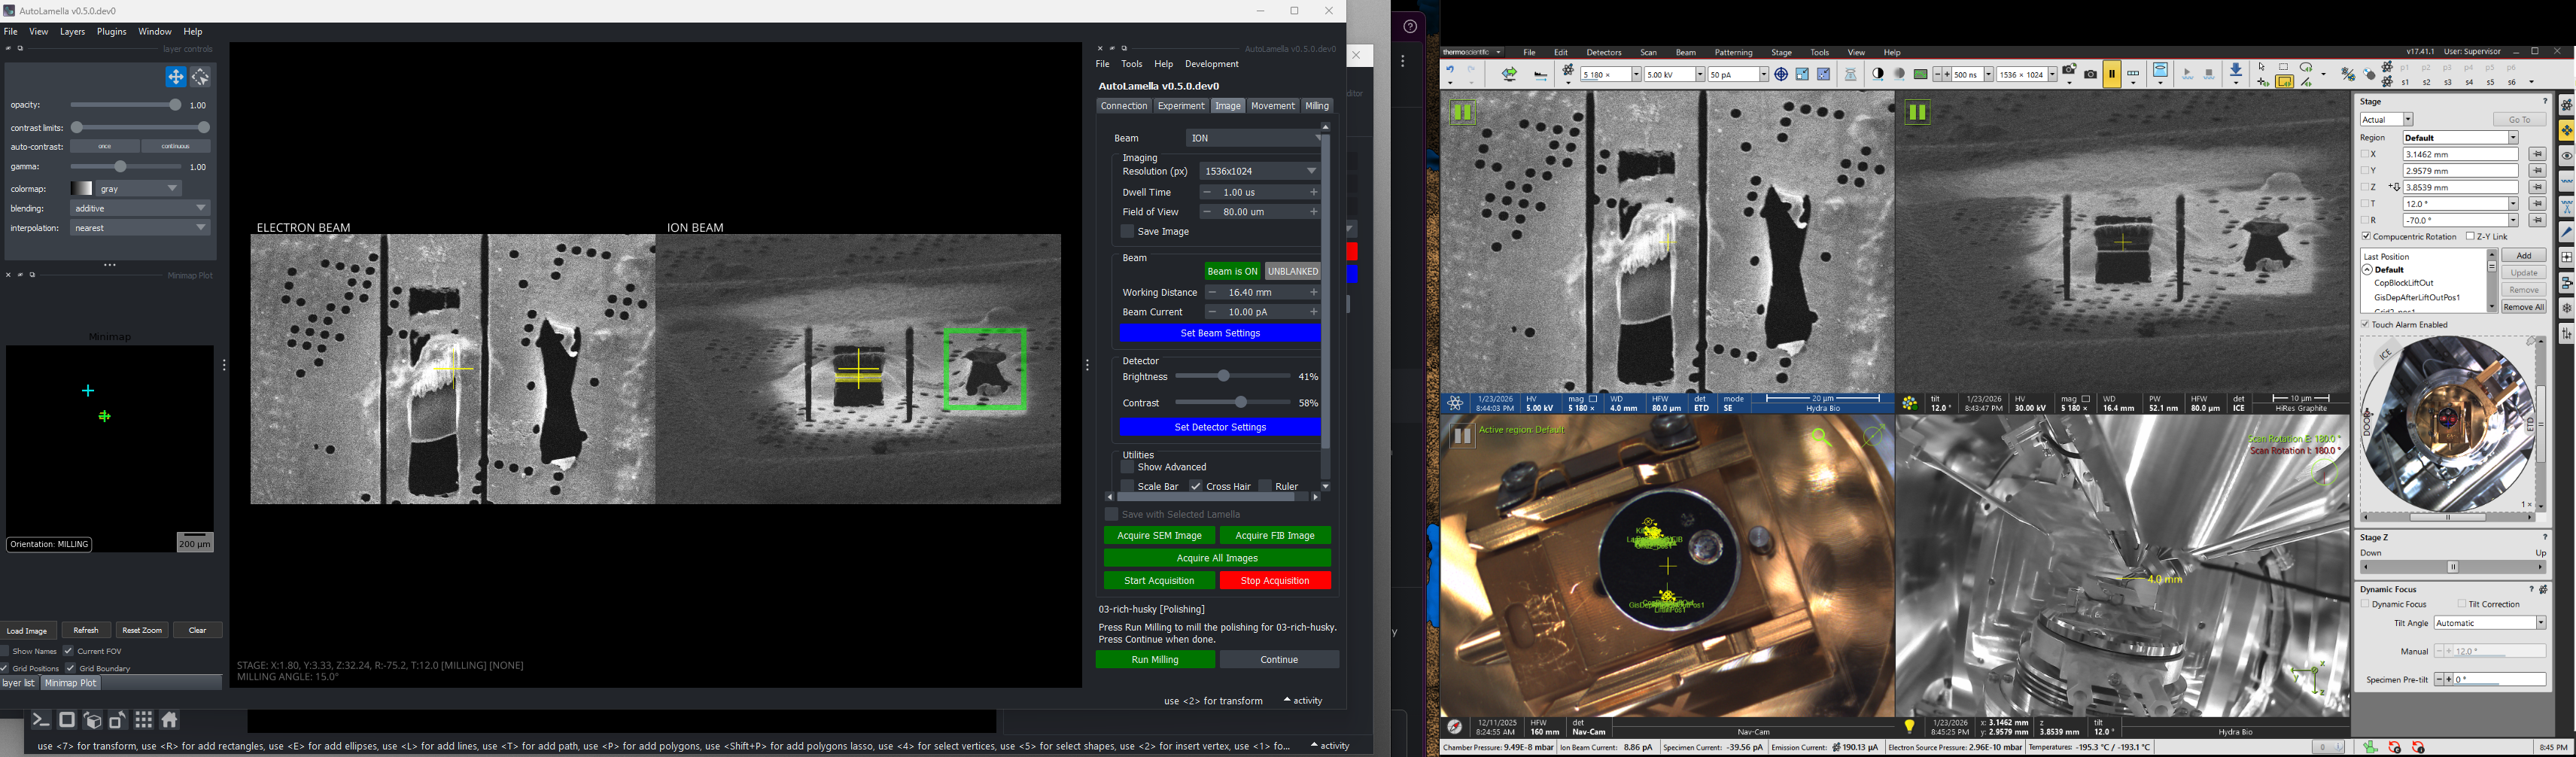Image resolution: width=2576 pixels, height=757 pixels.
Task: Click the yellow pause scan toolbar button
Action: click(2112, 75)
